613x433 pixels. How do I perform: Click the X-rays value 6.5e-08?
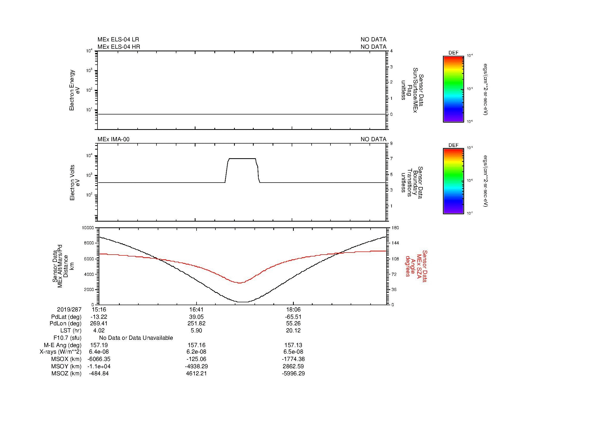click(293, 352)
